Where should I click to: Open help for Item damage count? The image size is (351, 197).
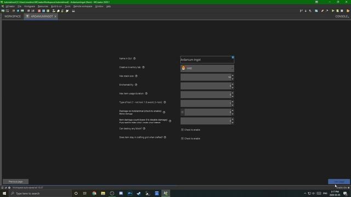[170, 121]
